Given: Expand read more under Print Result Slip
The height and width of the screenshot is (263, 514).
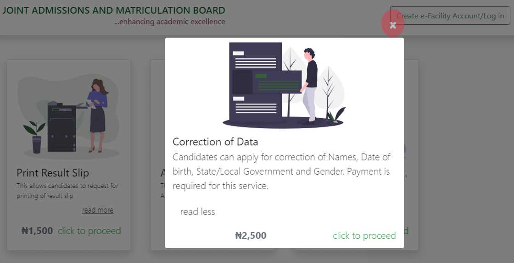Looking at the screenshot, I should [97, 210].
